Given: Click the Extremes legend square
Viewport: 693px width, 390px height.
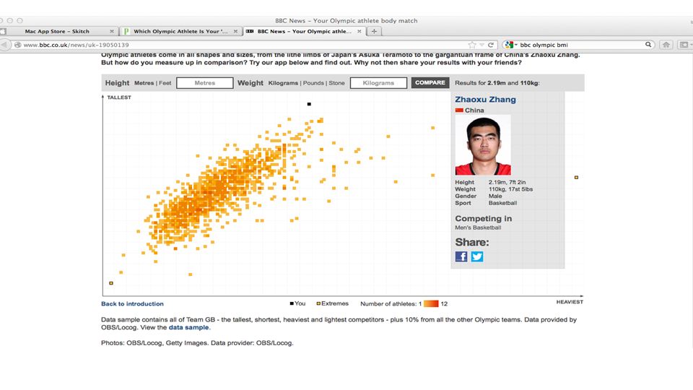Looking at the screenshot, I should point(318,303).
